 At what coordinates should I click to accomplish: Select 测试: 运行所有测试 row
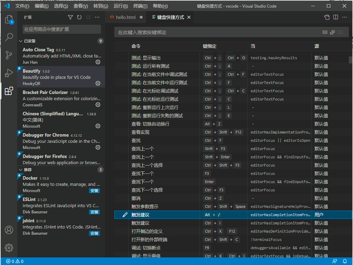coord(233,66)
